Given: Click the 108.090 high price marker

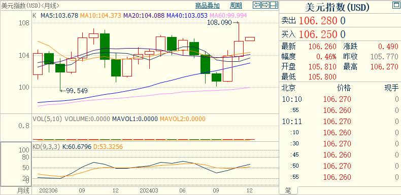Looking at the screenshot, I should tap(219, 23).
